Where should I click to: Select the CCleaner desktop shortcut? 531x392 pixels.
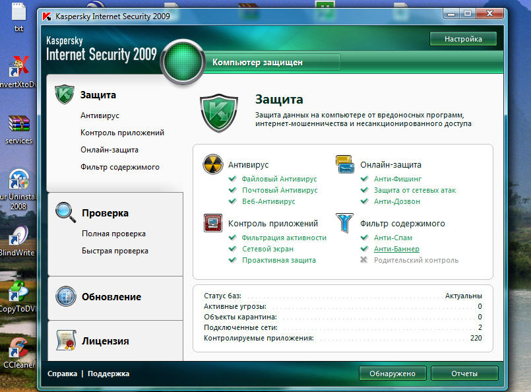click(x=18, y=353)
